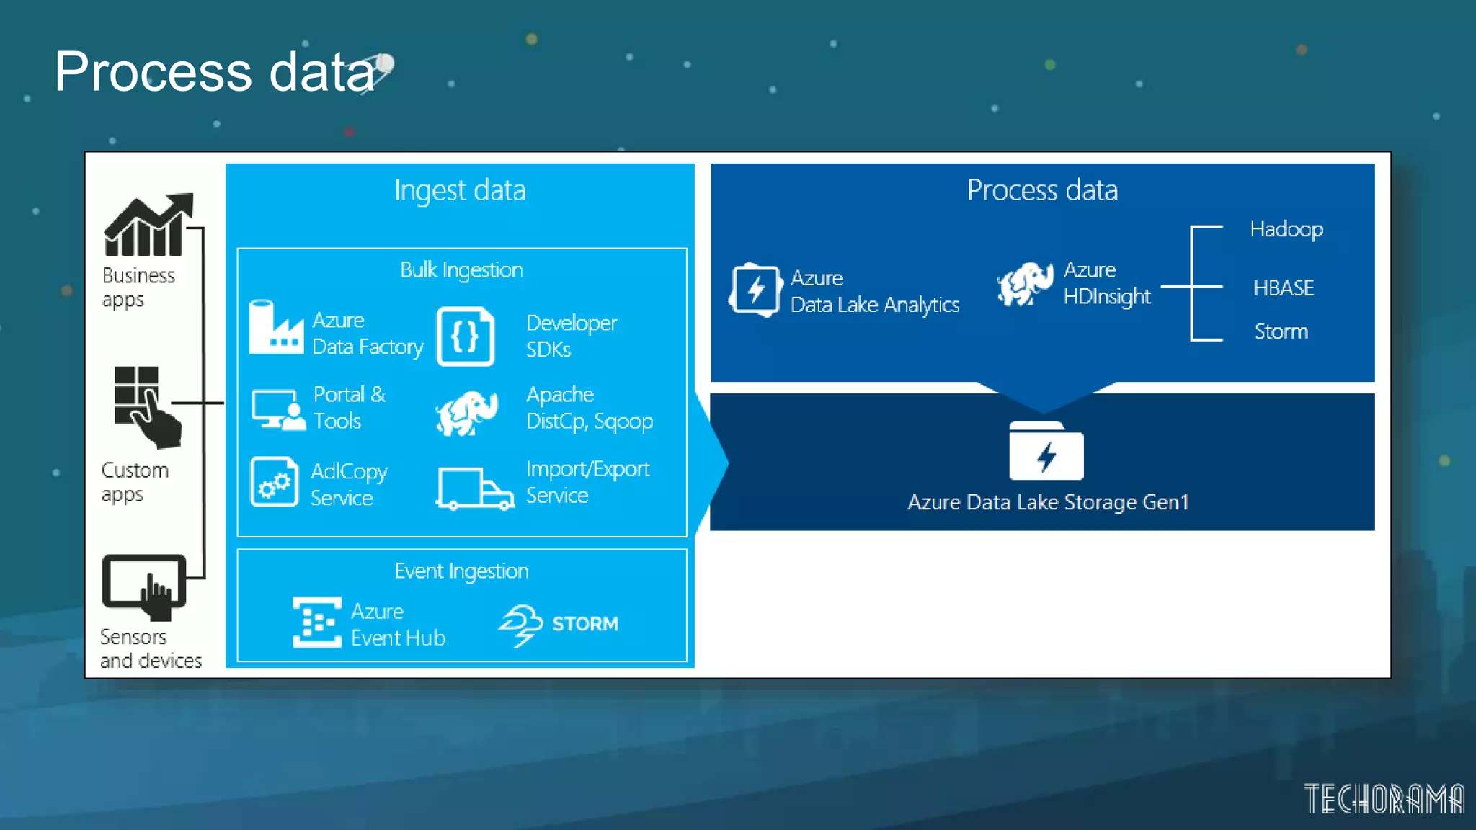The width and height of the screenshot is (1476, 830).
Task: Click the Custom apps touch-tiles icon
Action: [148, 407]
